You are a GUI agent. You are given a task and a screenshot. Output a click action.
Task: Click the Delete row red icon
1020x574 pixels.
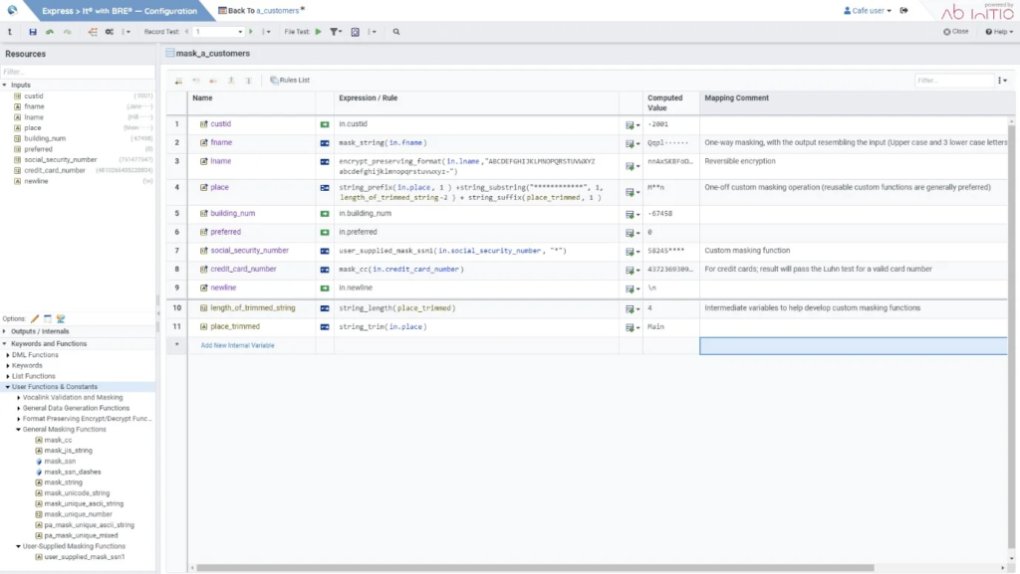[213, 81]
